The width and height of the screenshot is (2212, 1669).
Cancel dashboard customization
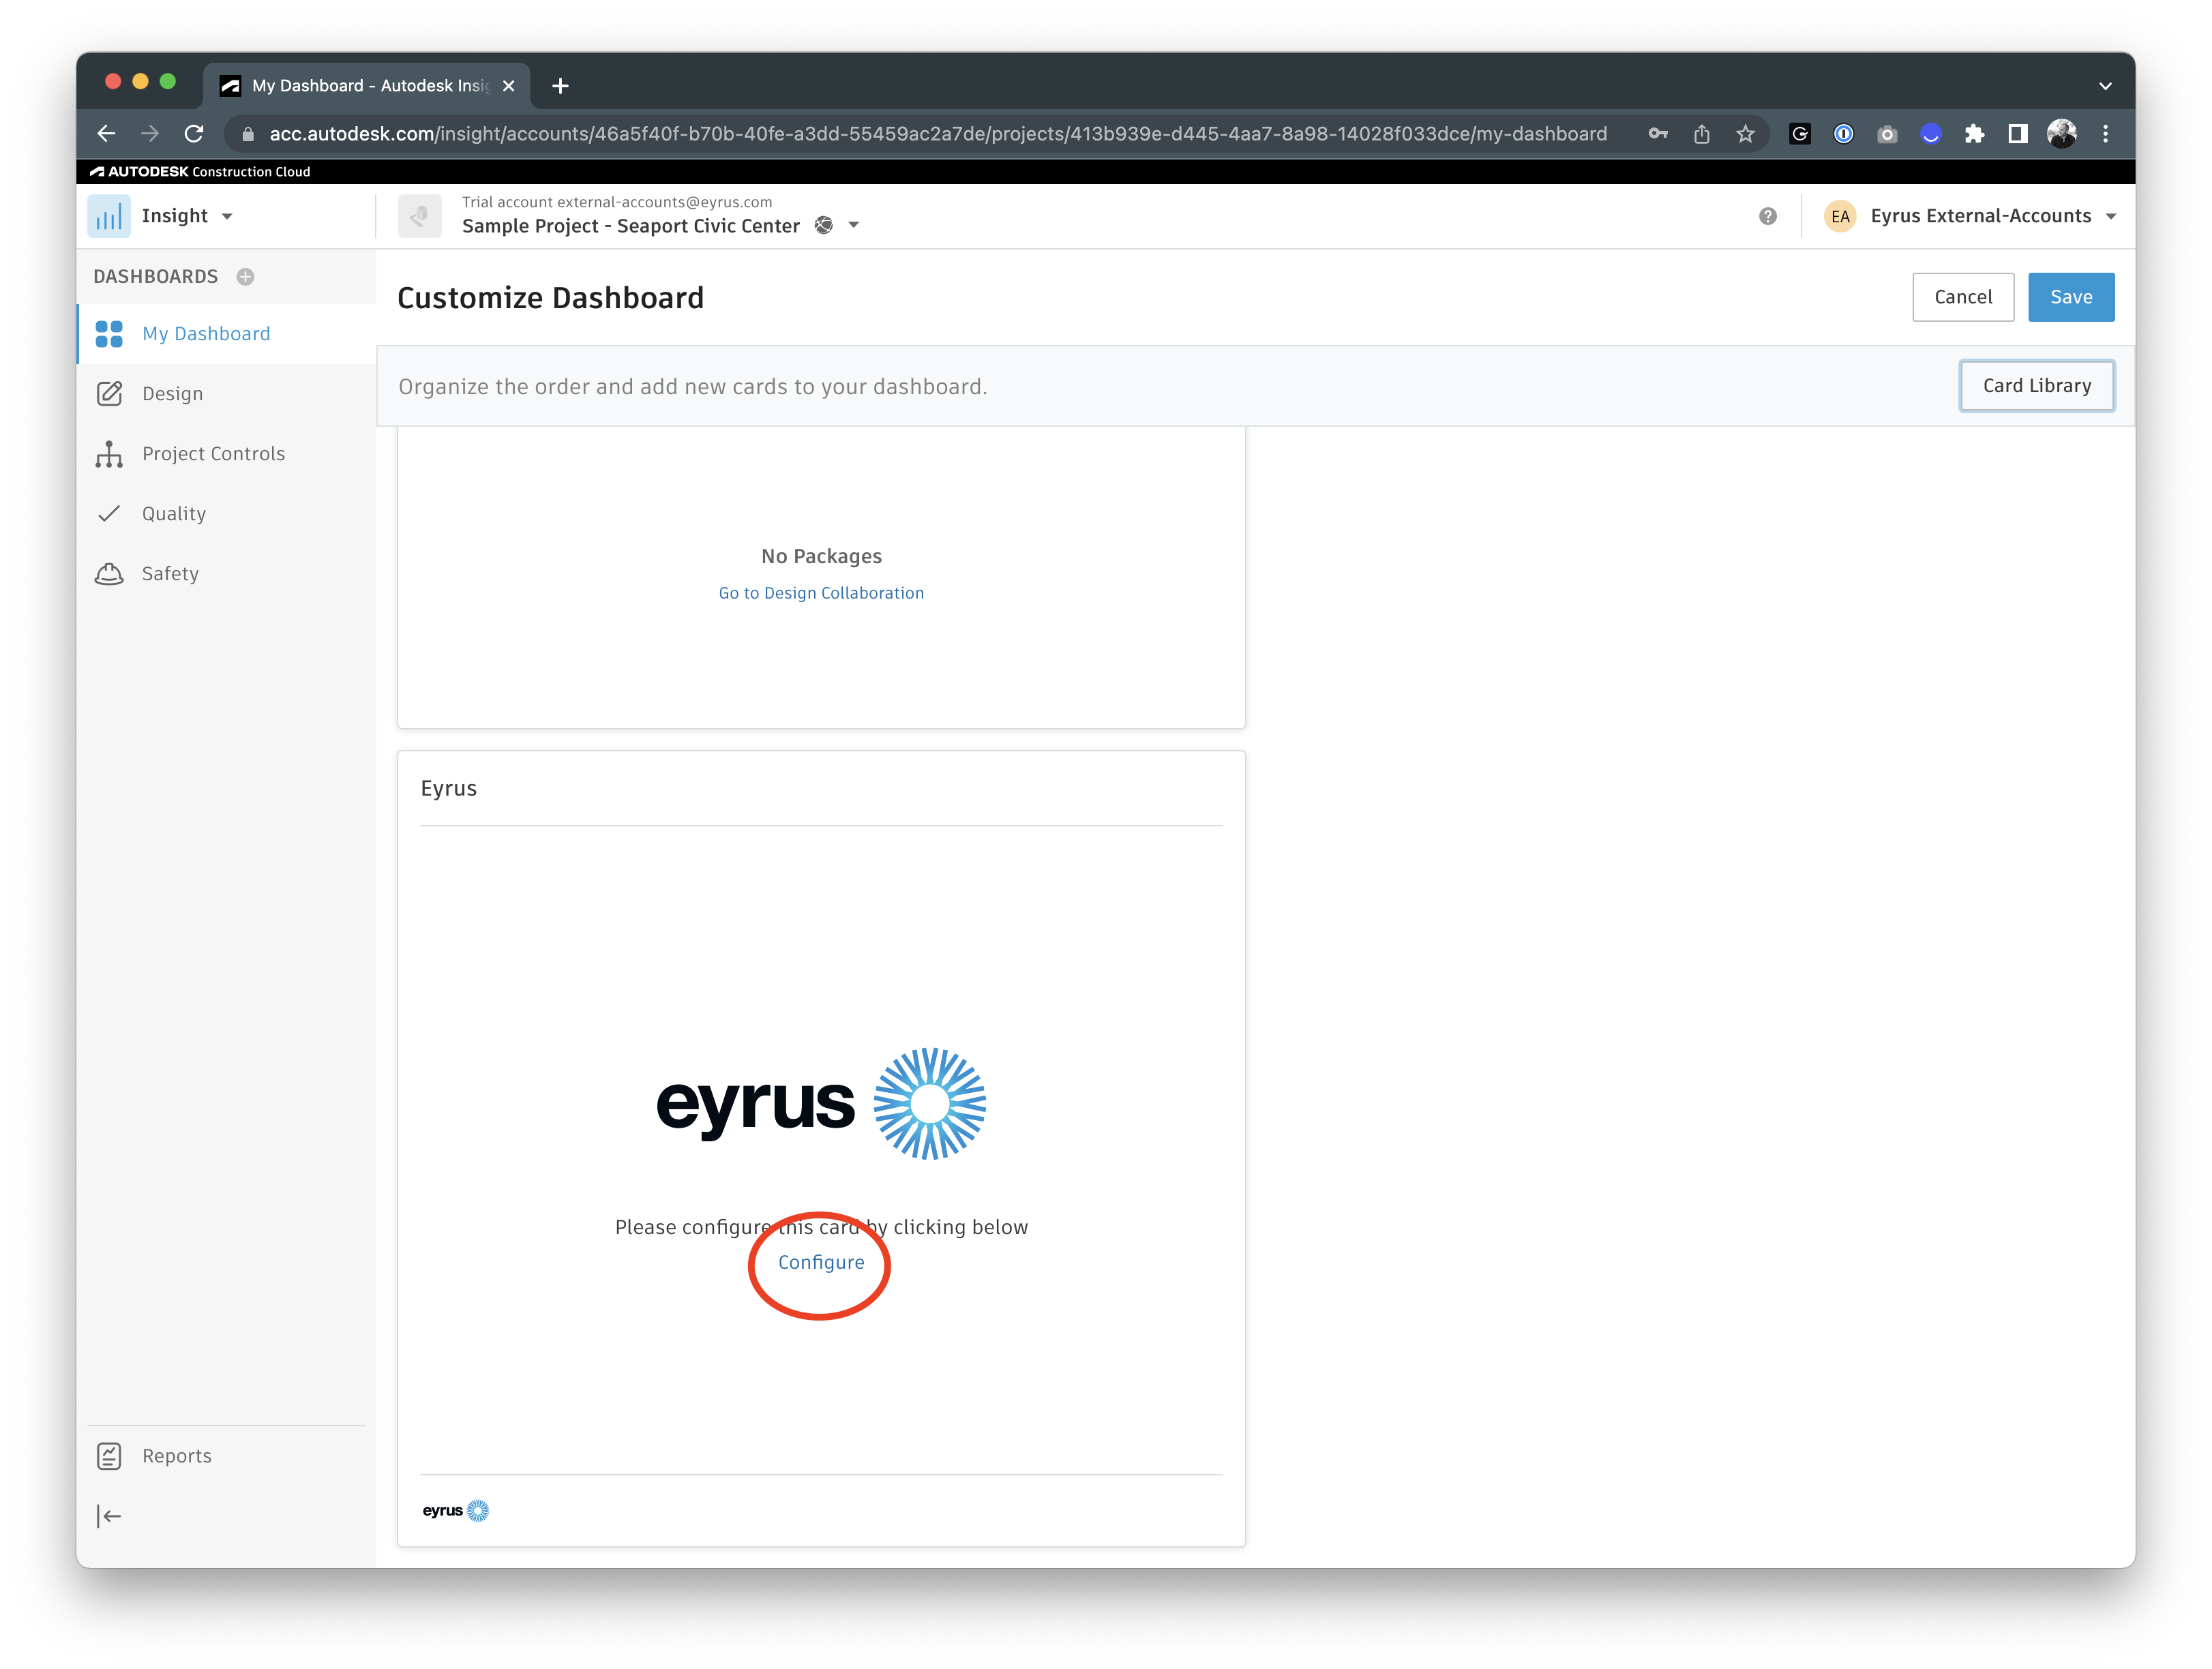click(x=1963, y=297)
